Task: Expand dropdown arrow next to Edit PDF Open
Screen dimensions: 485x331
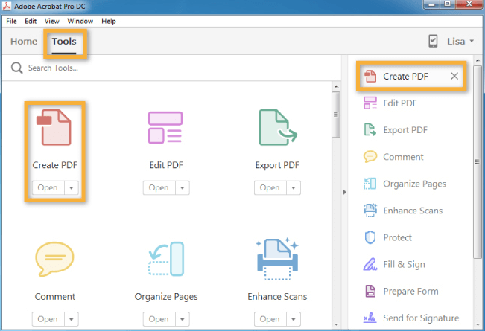Action: 183,188
